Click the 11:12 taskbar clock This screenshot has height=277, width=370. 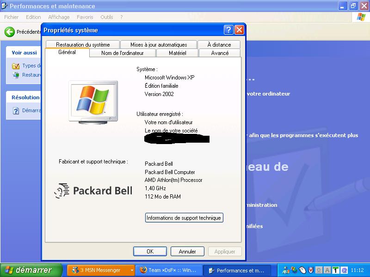[357, 270]
